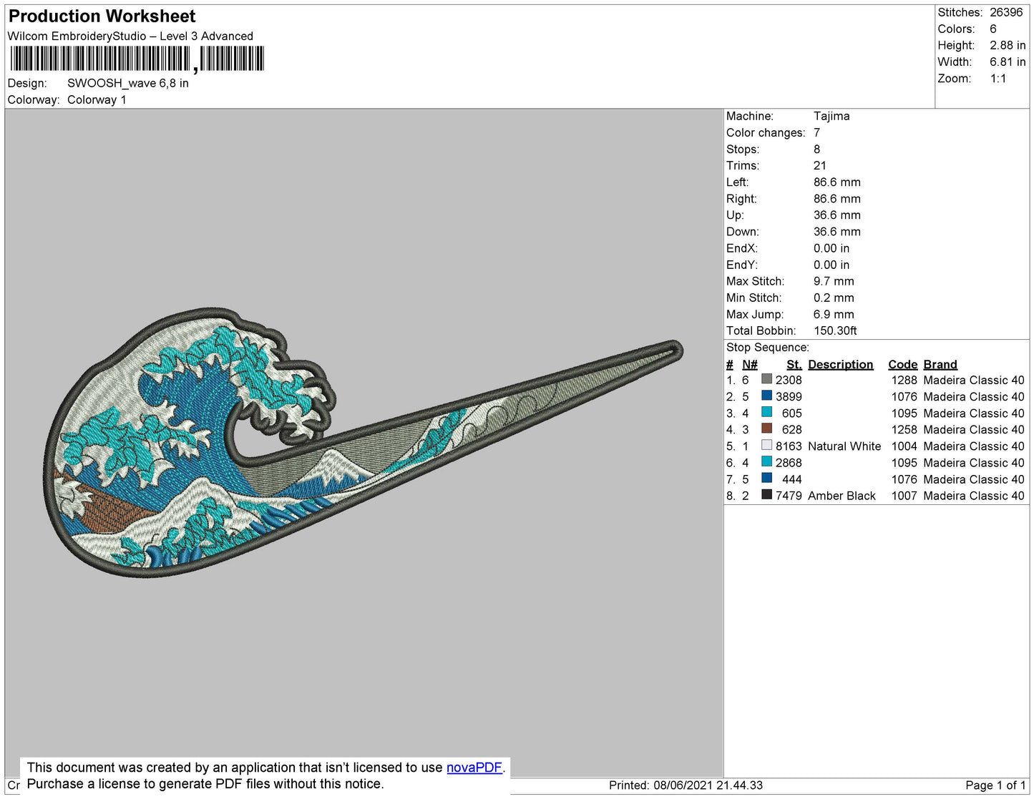Click the Production Worksheet title
The height and width of the screenshot is (799, 1034).
102,16
